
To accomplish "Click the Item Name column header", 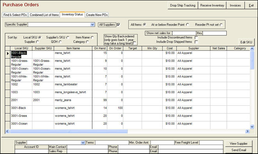I will pos(73,48).
